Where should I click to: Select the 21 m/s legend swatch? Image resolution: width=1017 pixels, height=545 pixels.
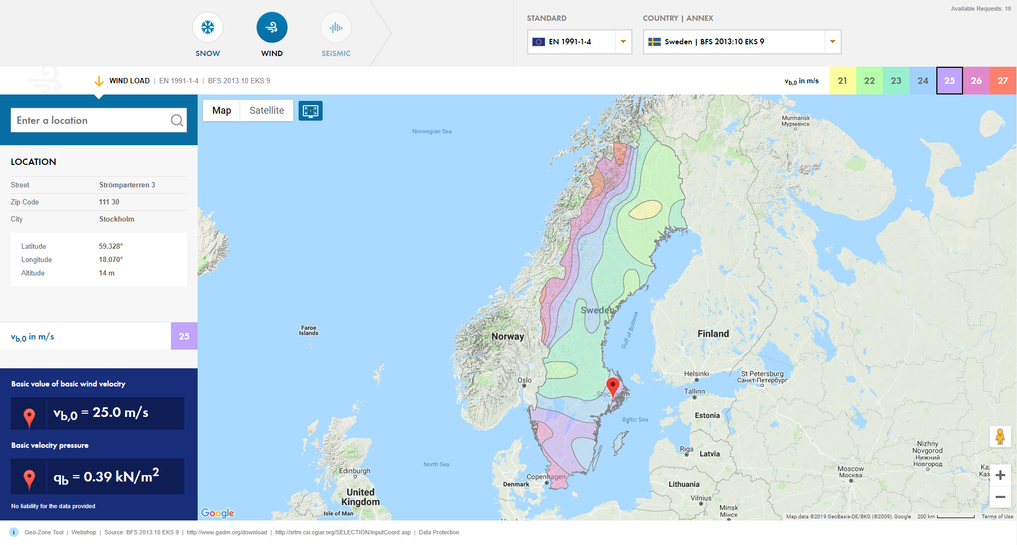tap(842, 81)
